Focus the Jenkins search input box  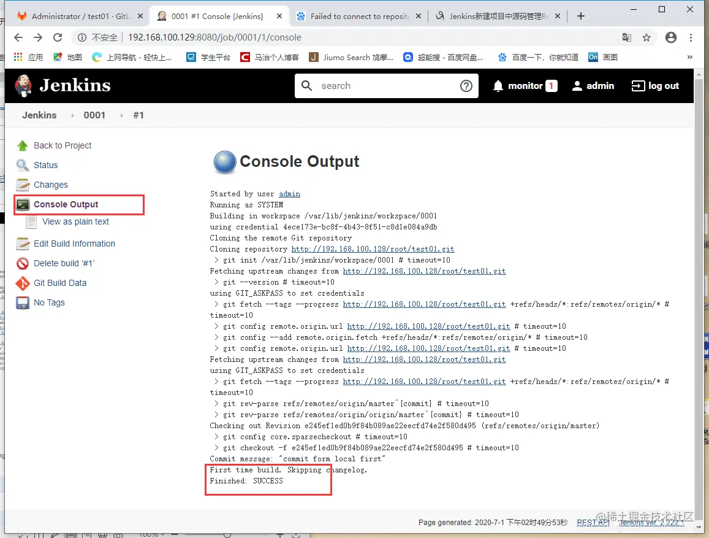[387, 86]
